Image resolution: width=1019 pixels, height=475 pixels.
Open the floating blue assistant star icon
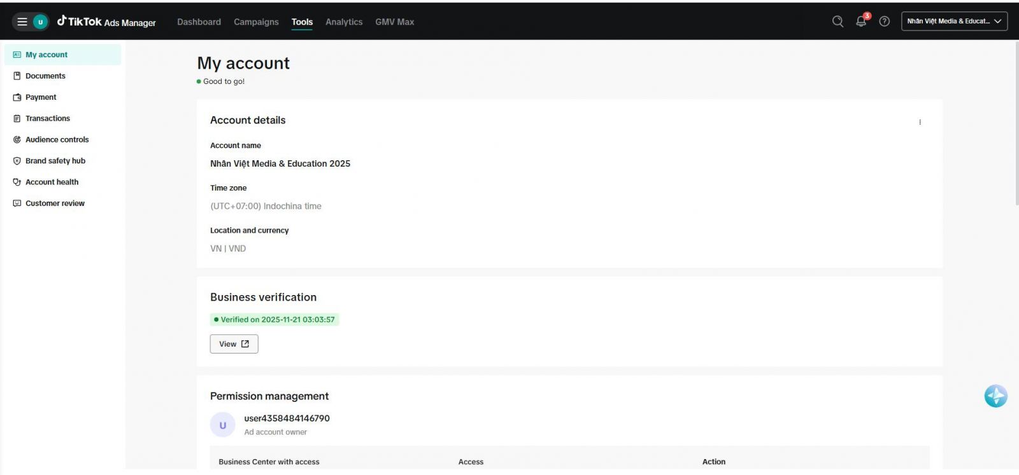coord(995,396)
